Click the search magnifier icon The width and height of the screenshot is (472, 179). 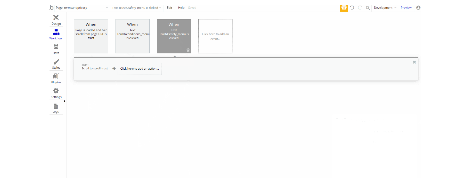pyautogui.click(x=368, y=8)
